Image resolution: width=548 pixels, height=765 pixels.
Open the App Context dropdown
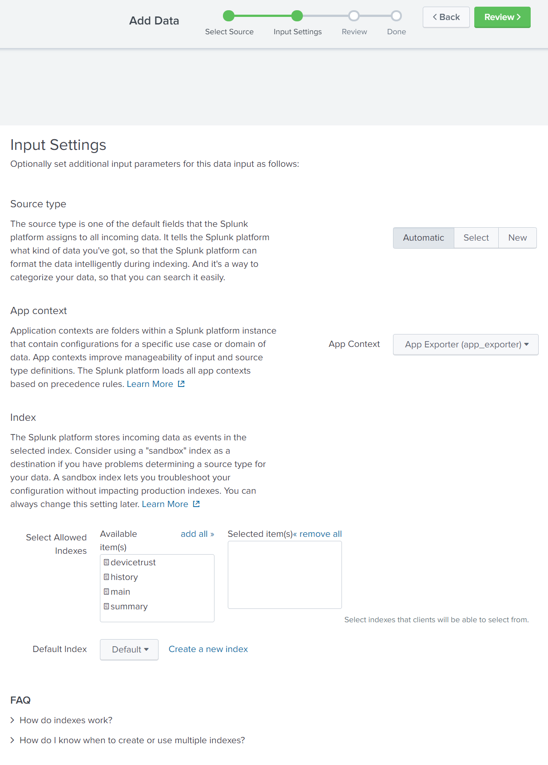click(x=465, y=344)
